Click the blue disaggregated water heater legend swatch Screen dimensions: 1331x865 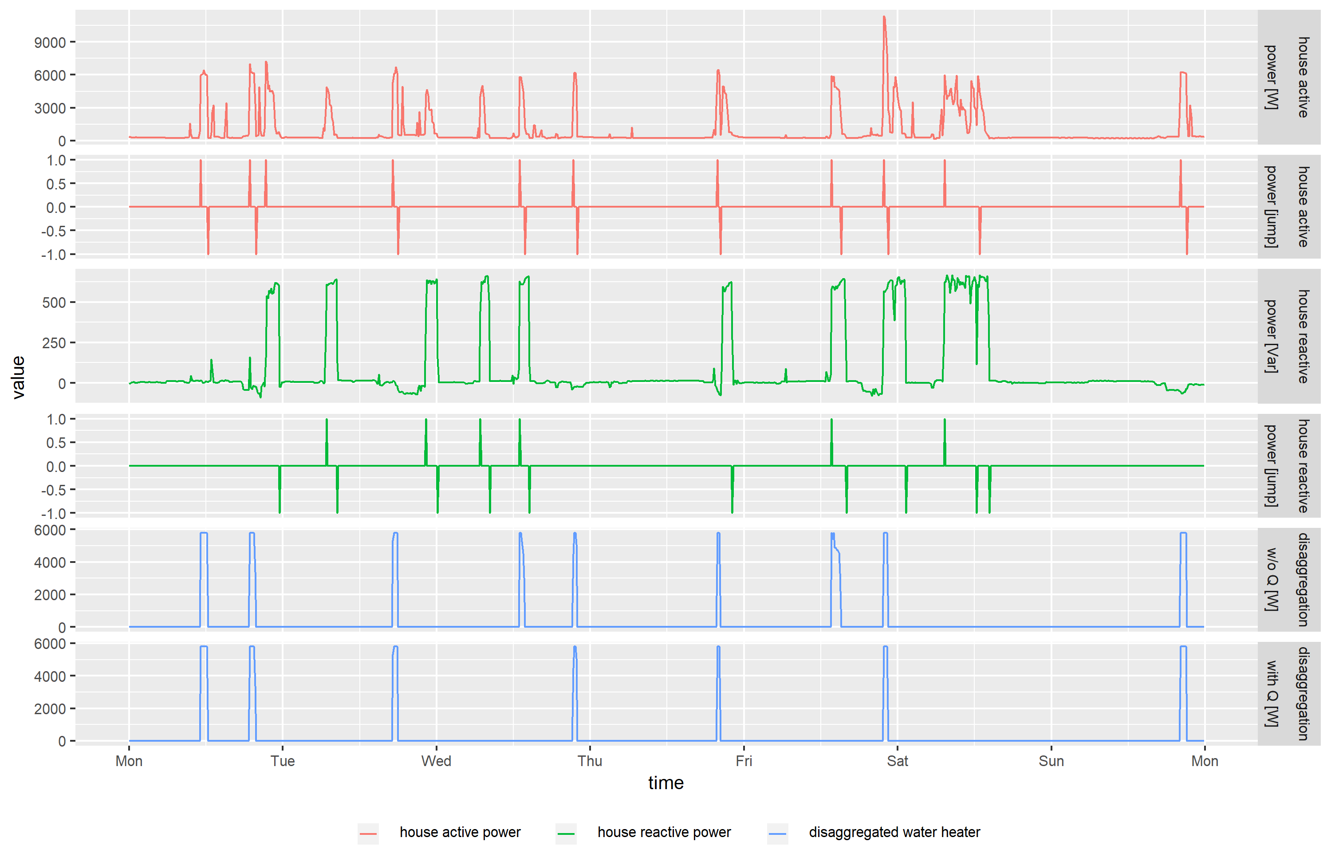pyautogui.click(x=777, y=833)
